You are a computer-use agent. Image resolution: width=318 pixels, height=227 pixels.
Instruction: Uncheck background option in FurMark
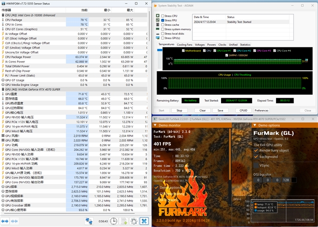coord(256,157)
